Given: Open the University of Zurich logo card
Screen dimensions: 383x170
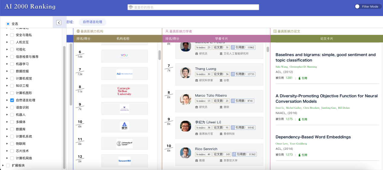Looking at the screenshot, I should point(124,143).
